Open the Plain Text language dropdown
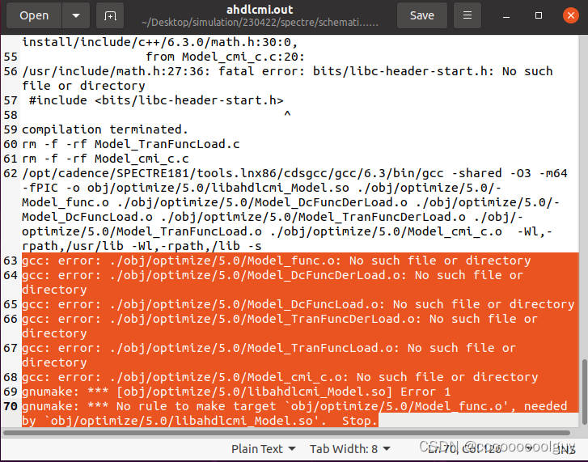Viewport: 588px width, 462px height. [x=263, y=449]
